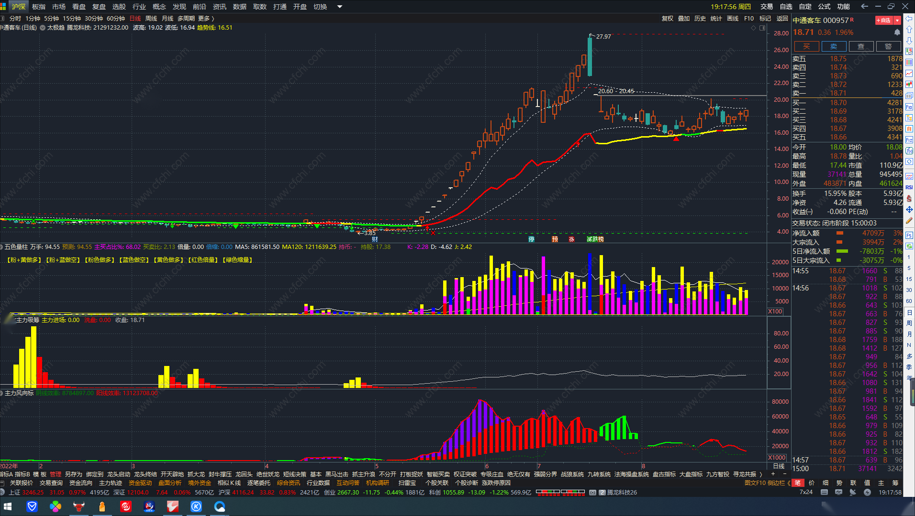Select the 筹 chips tab in side panel
The height and width of the screenshot is (516, 915).
click(x=895, y=483)
